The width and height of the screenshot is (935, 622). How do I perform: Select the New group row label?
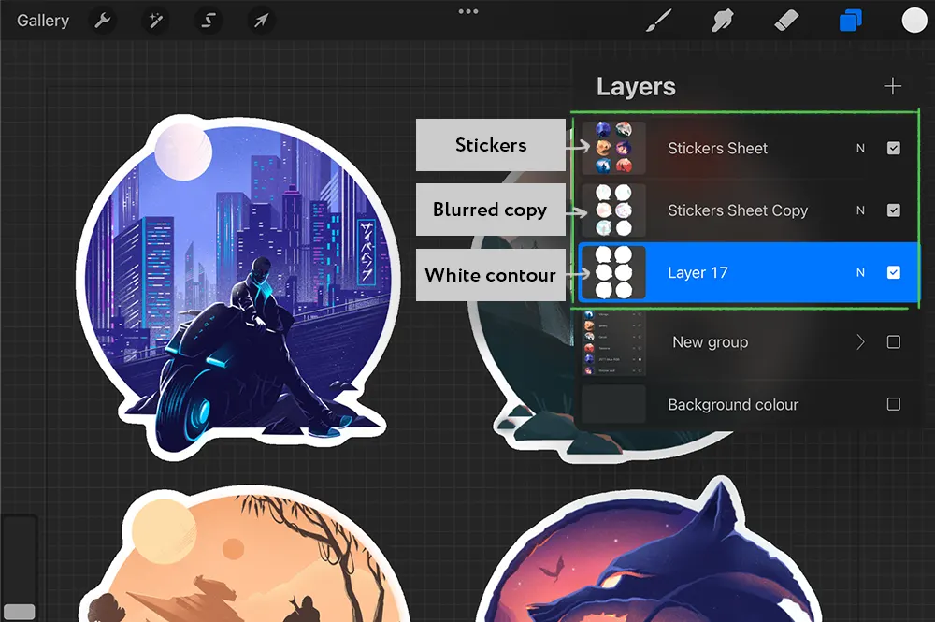[x=711, y=341]
